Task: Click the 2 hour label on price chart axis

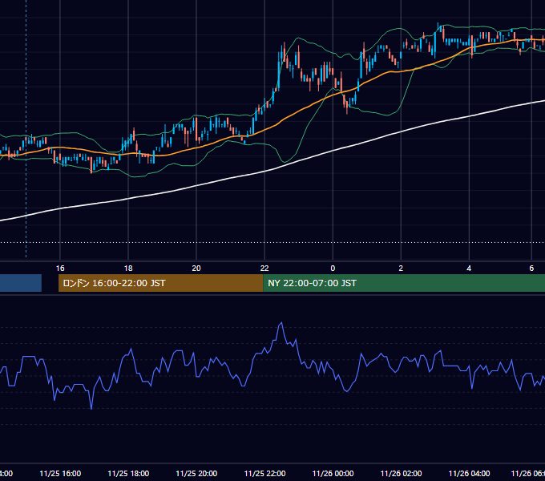Action: (x=401, y=269)
